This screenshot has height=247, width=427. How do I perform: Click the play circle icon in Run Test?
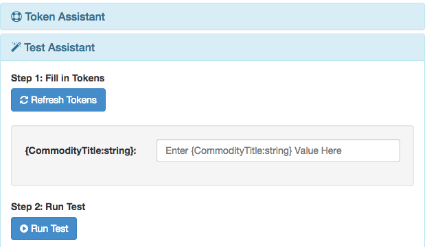[24, 229]
